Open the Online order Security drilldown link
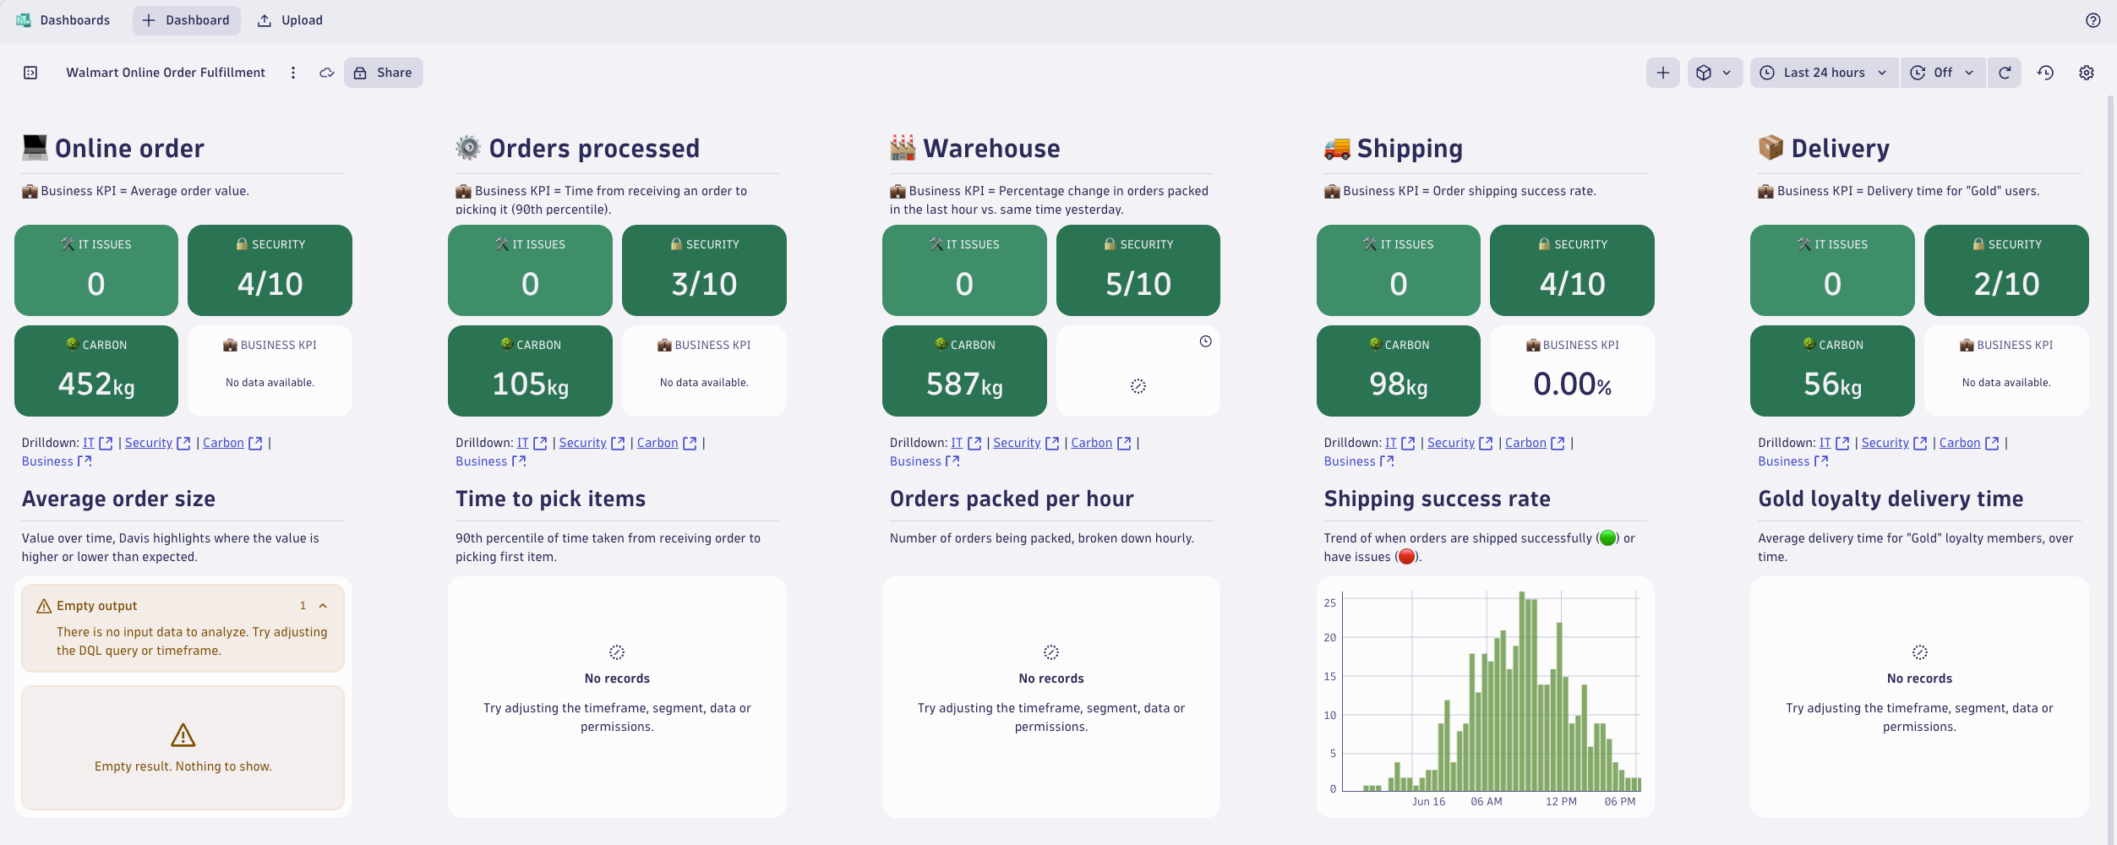 (x=149, y=443)
